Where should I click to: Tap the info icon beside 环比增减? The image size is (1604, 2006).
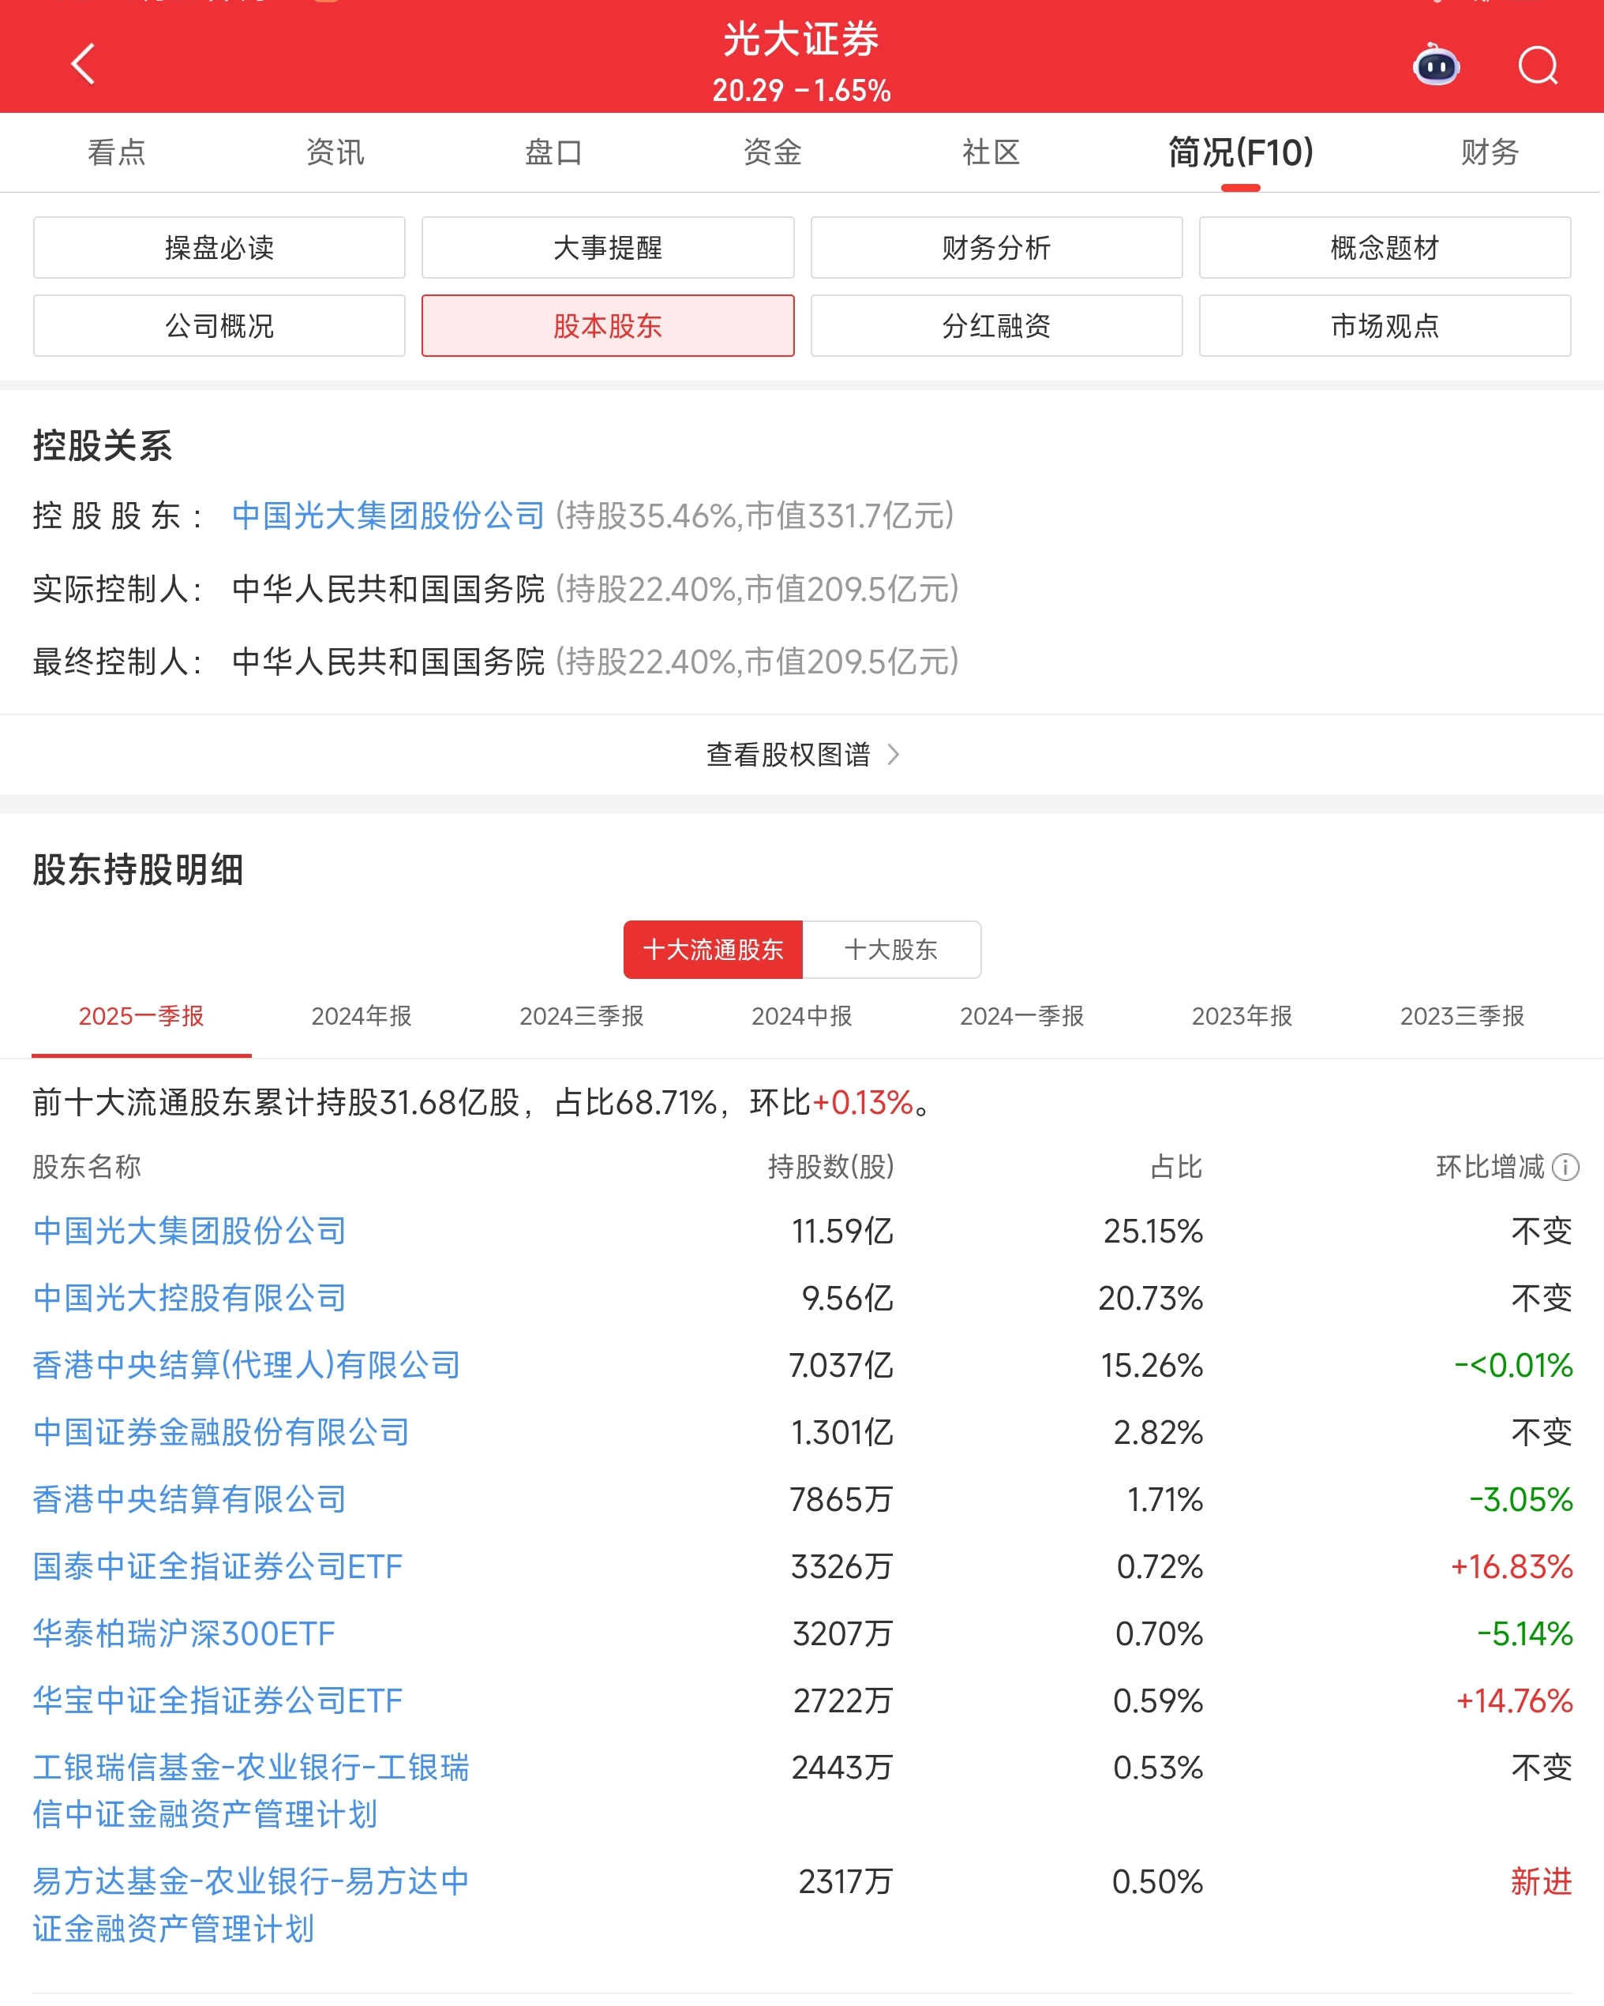coord(1566,1167)
